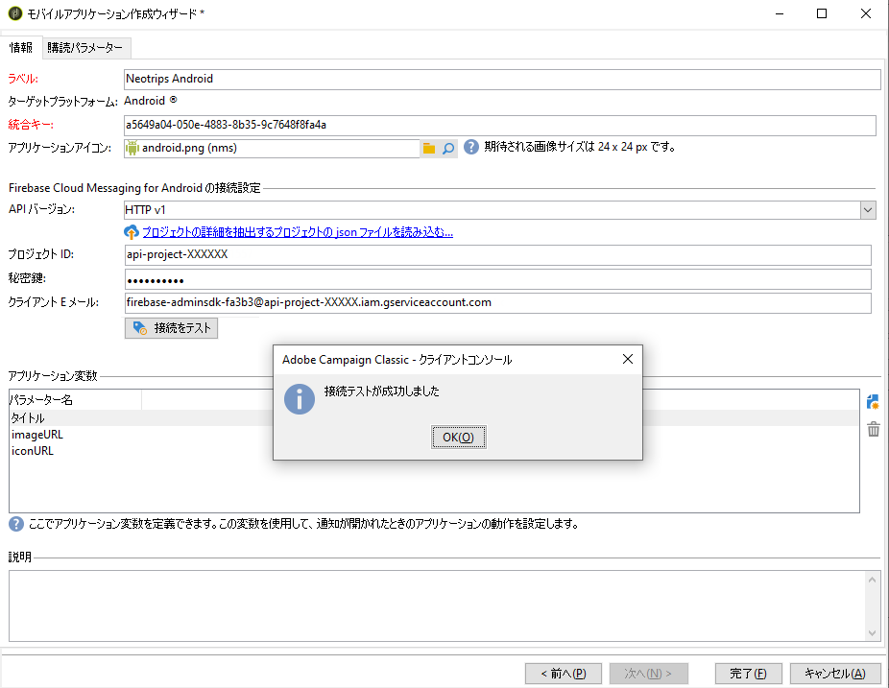
Task: Click the cloud upload icon beside json link
Action: (131, 232)
